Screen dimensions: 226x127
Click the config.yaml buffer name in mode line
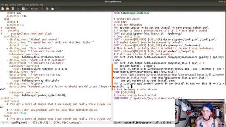point(19,123)
